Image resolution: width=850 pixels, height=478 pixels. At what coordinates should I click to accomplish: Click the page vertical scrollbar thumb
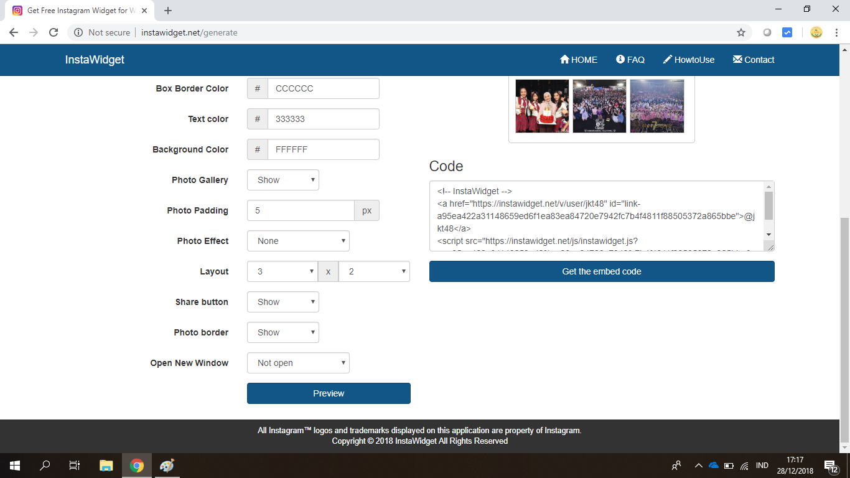tap(844, 329)
